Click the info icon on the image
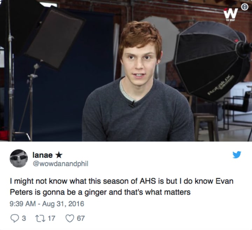The height and width of the screenshot is (230, 252). coord(245,7)
